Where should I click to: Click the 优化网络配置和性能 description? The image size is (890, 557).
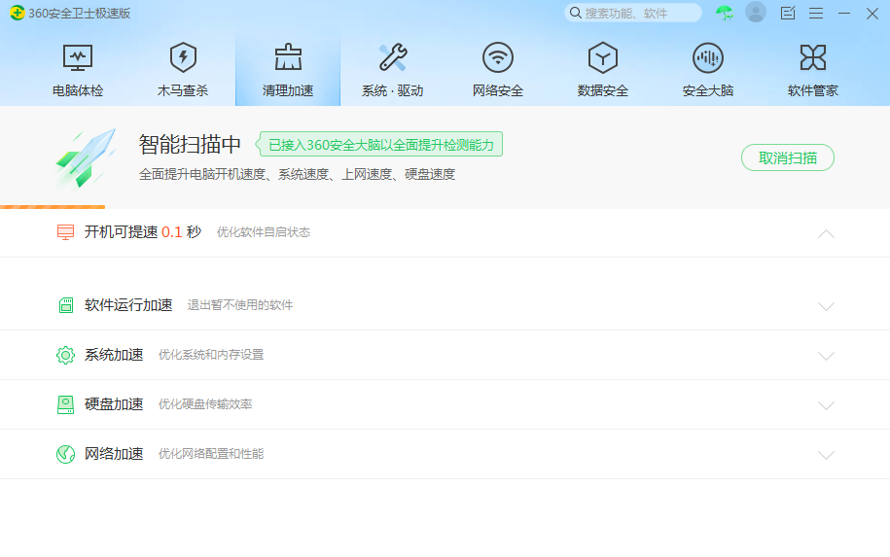pos(211,454)
